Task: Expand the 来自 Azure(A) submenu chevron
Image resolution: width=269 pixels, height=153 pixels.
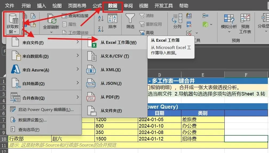Action: click(x=78, y=69)
